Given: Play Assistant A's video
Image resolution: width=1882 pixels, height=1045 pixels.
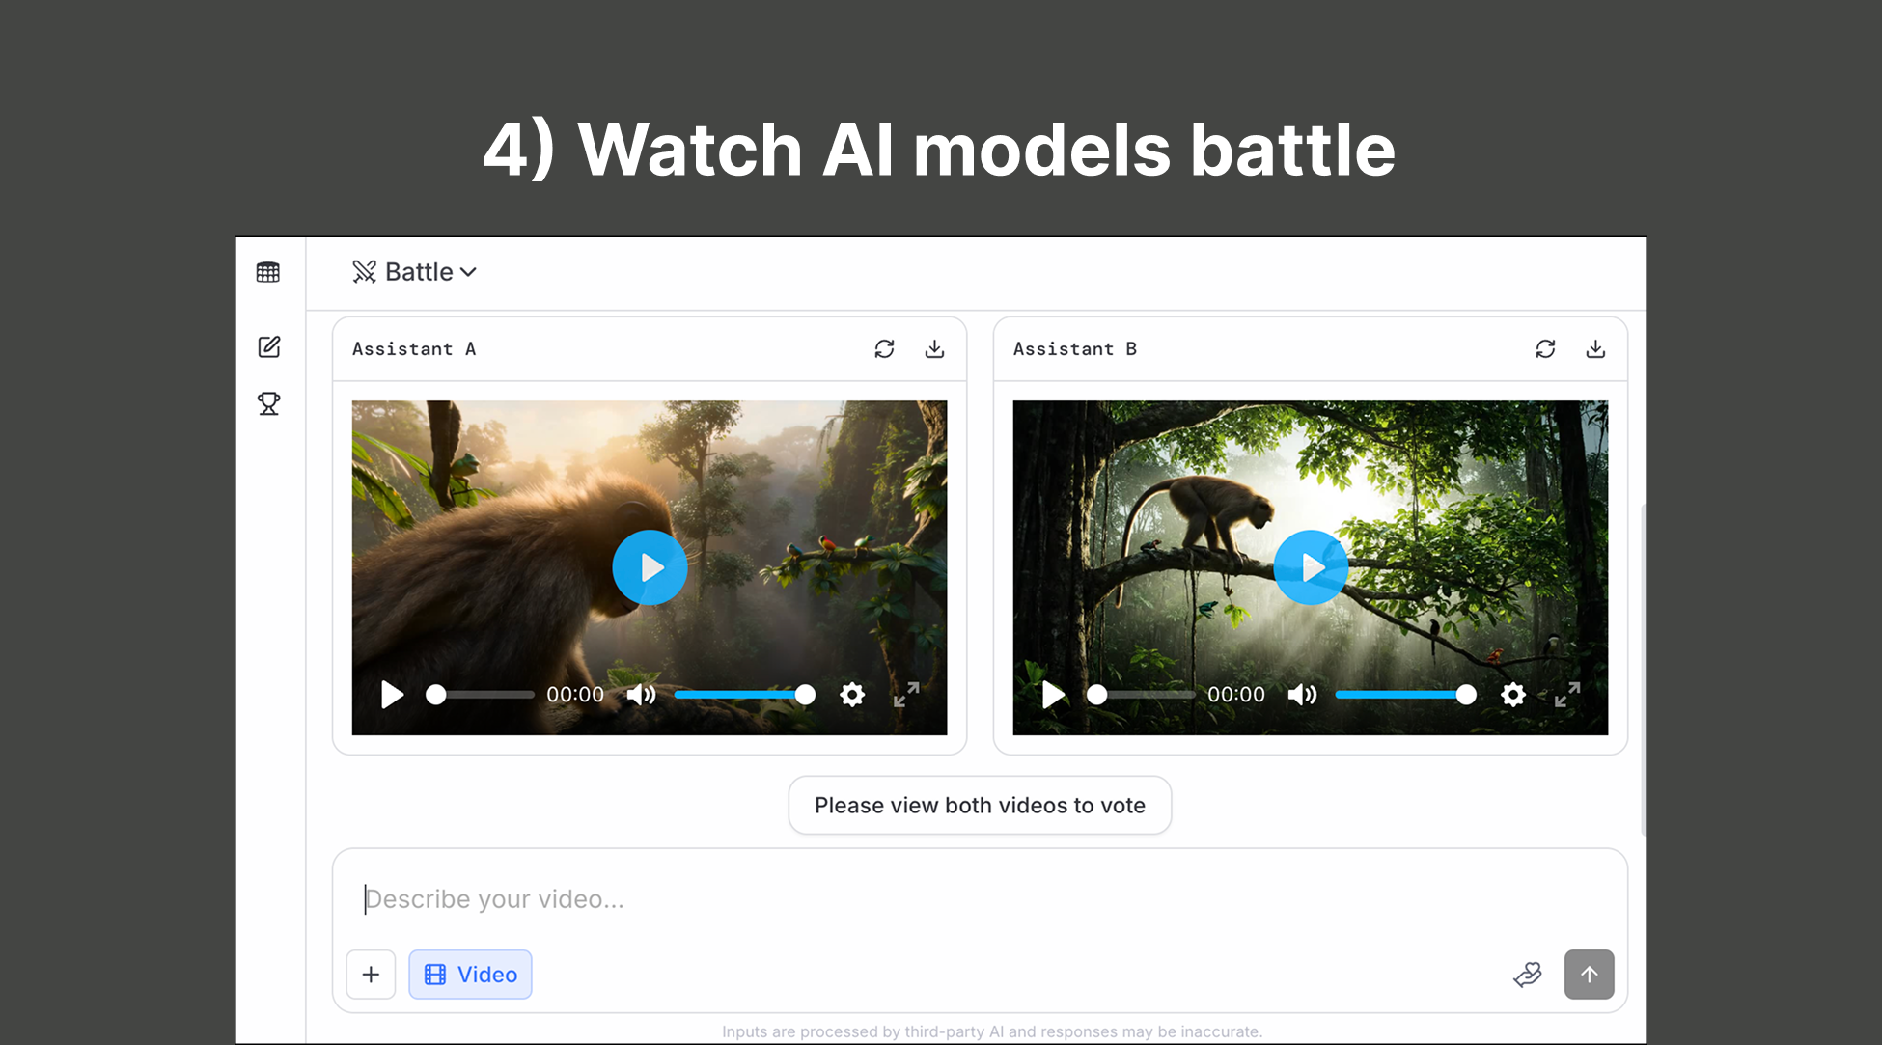Looking at the screenshot, I should 650,567.
